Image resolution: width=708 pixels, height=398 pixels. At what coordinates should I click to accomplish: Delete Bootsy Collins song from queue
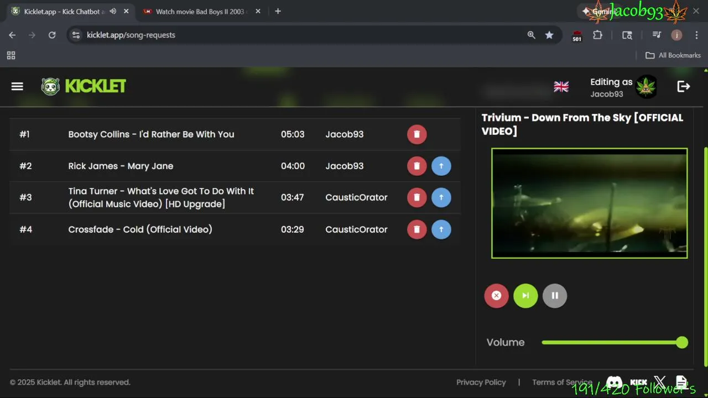tap(417, 134)
